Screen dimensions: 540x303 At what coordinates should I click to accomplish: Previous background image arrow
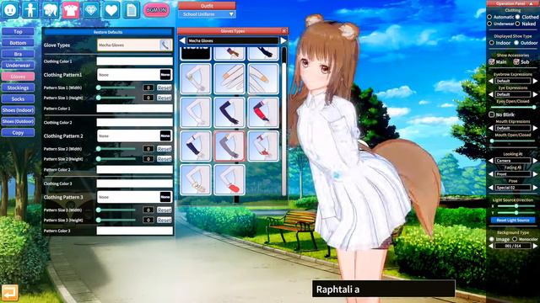click(x=491, y=246)
